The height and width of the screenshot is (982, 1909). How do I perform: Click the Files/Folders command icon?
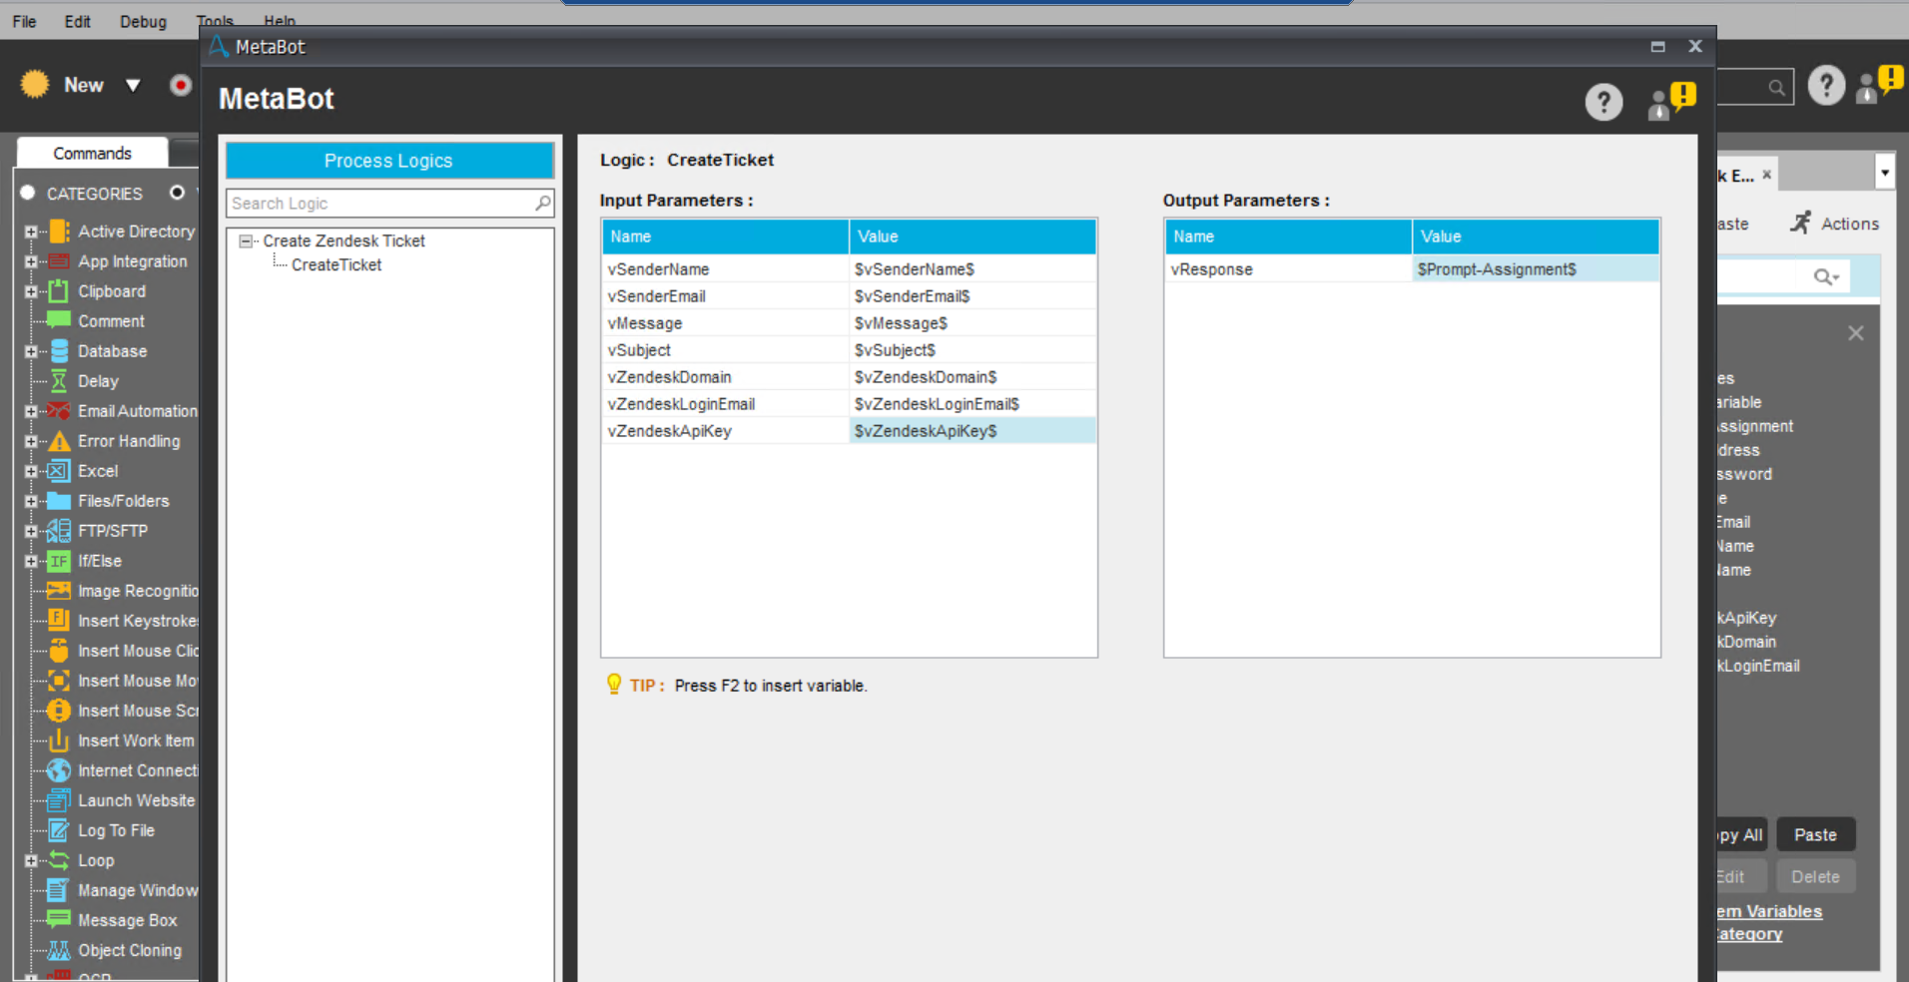click(59, 501)
